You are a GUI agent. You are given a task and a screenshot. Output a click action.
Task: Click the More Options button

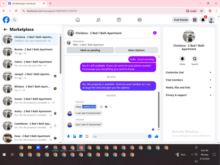coord(136,50)
